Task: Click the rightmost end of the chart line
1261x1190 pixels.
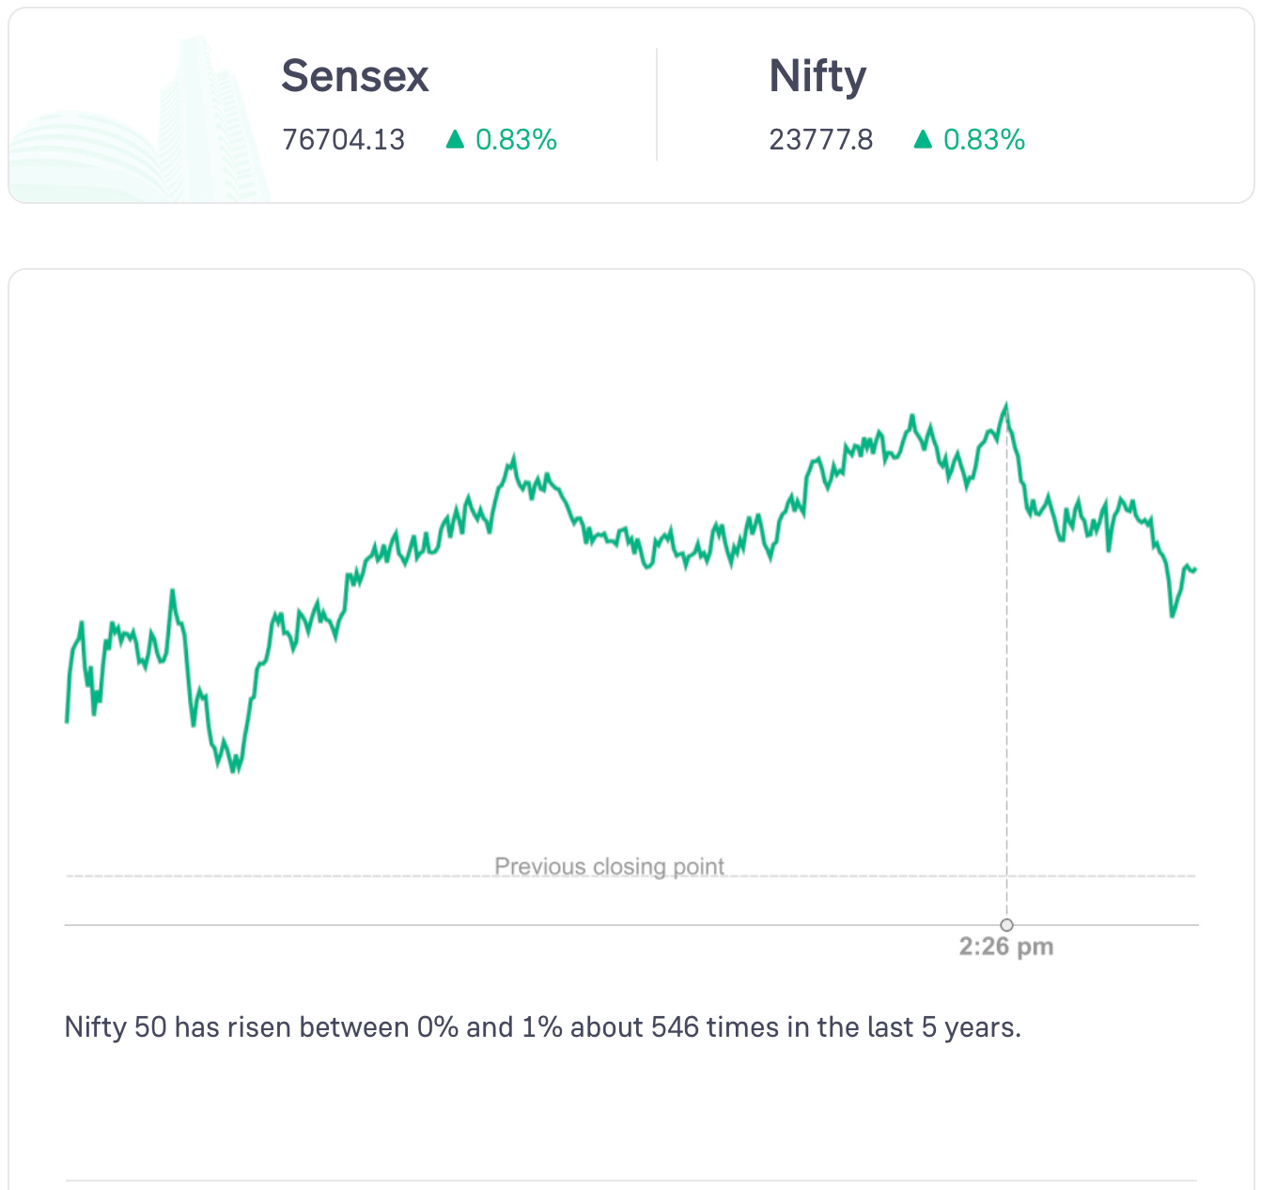Action: (x=1195, y=569)
